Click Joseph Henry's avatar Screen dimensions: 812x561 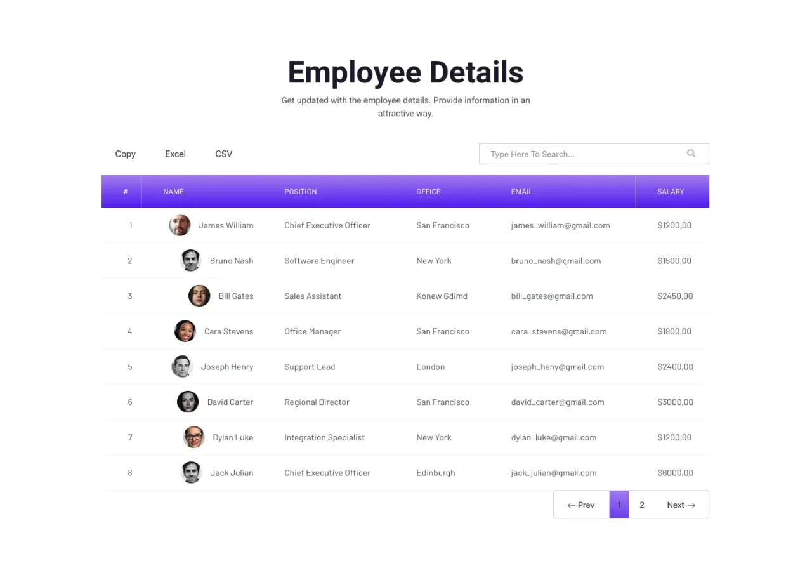(x=182, y=367)
